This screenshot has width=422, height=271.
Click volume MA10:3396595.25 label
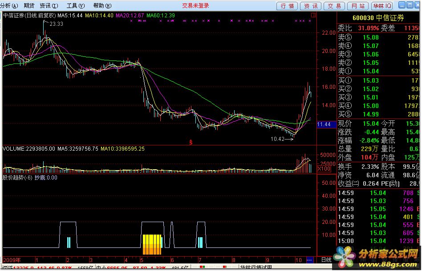tap(122, 148)
